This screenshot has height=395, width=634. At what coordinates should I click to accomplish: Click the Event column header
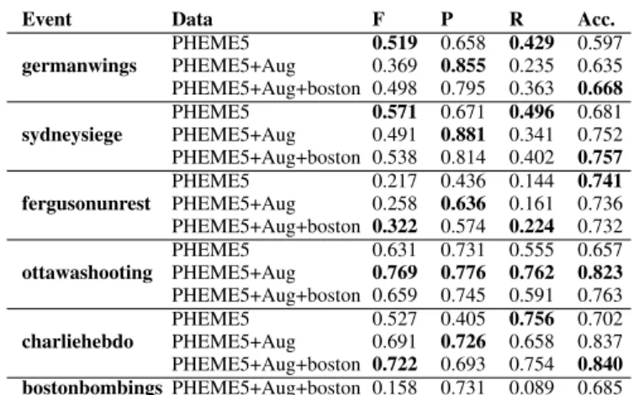click(46, 19)
